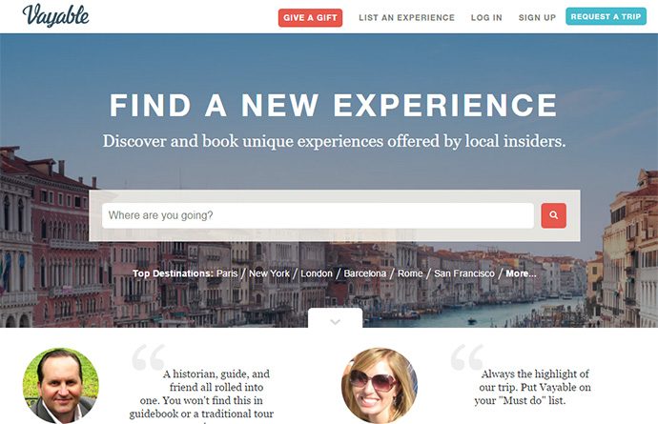
Task: Choose London from top destinations
Action: [x=317, y=273]
